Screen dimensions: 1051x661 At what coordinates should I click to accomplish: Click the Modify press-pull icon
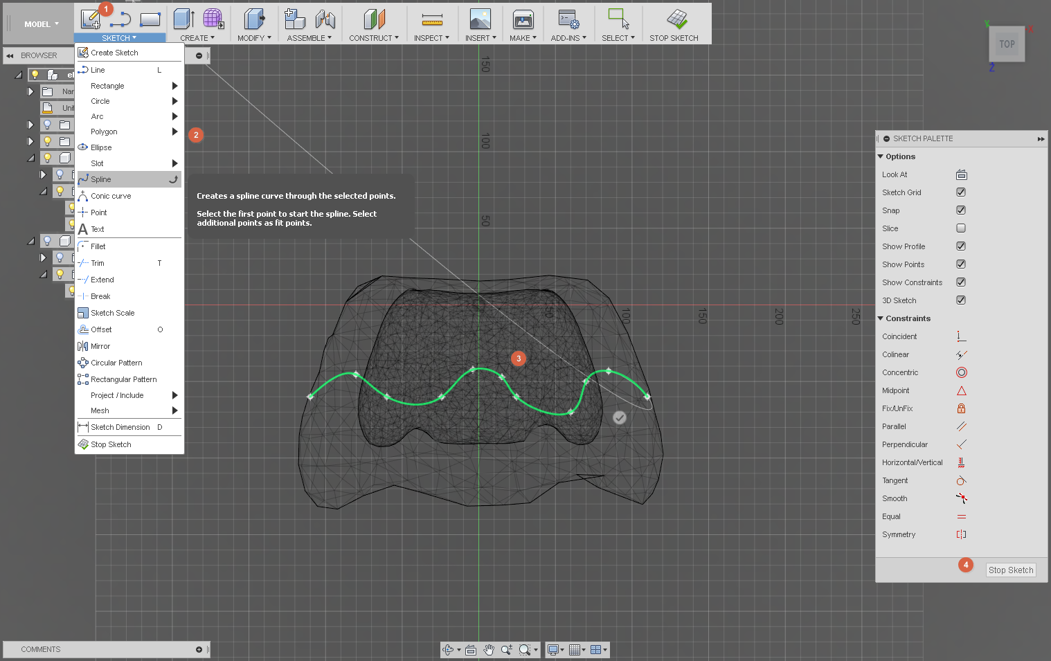tap(254, 19)
